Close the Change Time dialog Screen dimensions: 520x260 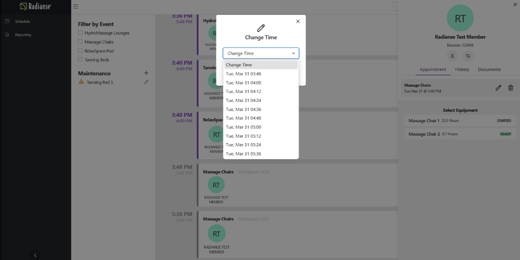[298, 21]
